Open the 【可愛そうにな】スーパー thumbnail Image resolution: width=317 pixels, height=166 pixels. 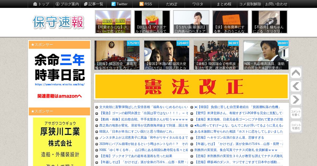113,22
